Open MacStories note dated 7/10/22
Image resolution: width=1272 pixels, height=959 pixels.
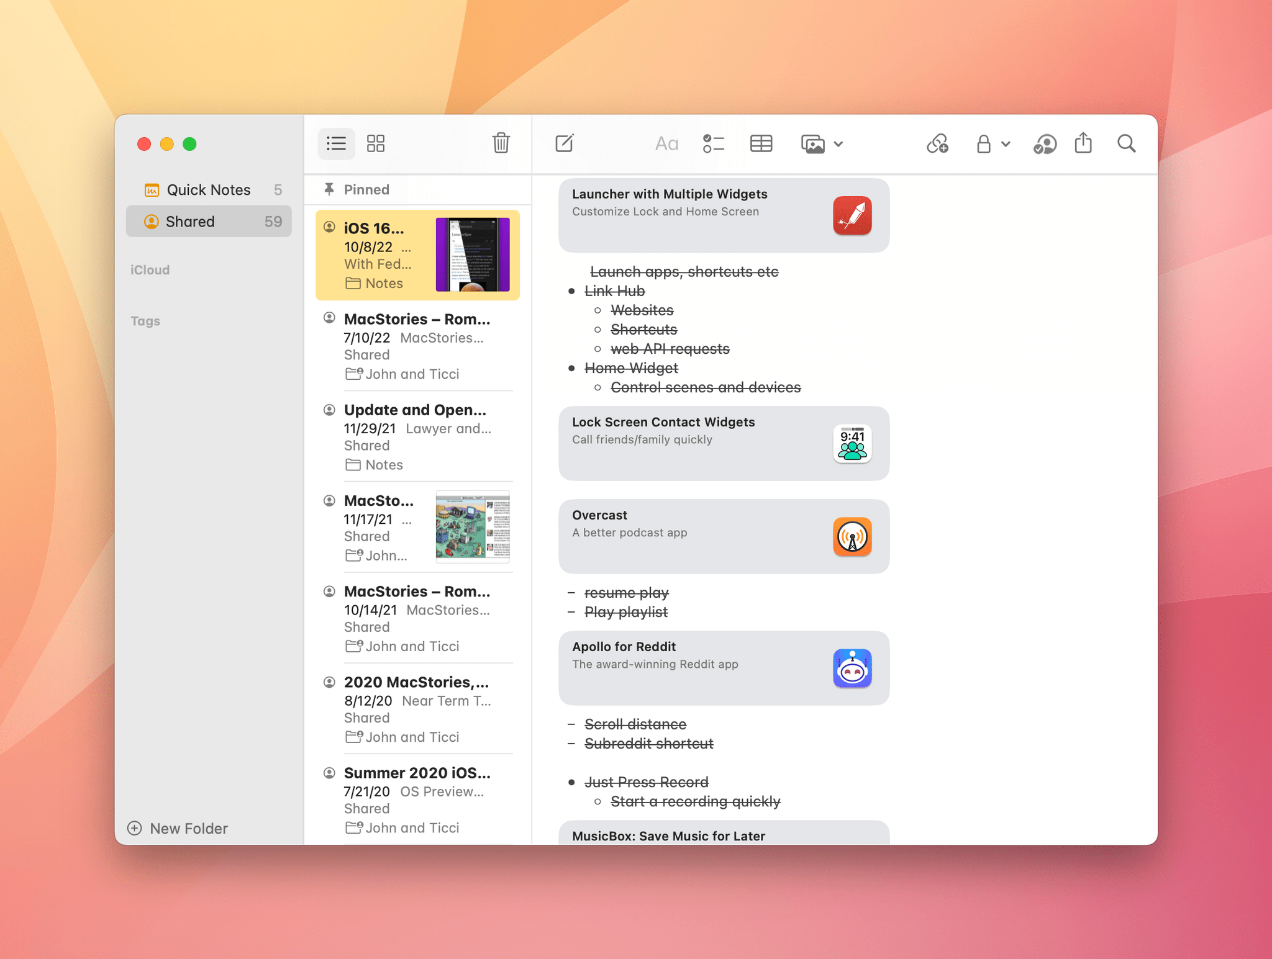point(417,346)
